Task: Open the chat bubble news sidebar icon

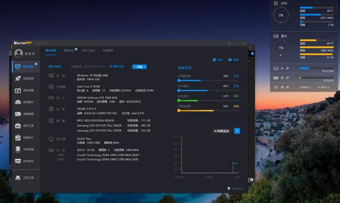Action: 18,161
